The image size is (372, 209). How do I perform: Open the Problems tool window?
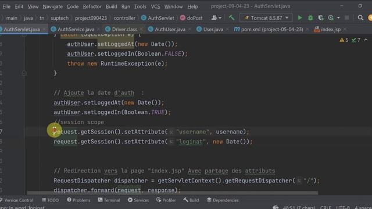pyautogui.click(x=78, y=200)
